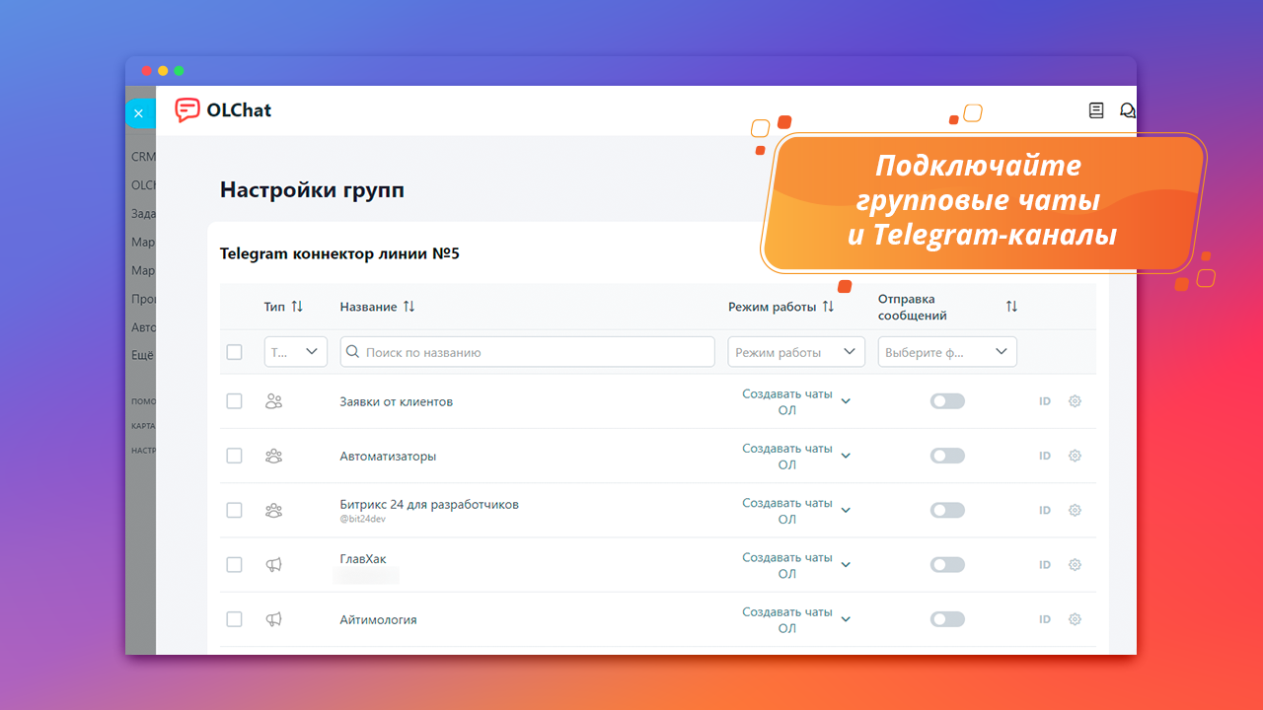1263x710 pixels.
Task: Open settings gear for ГлавХак
Action: click(1076, 565)
